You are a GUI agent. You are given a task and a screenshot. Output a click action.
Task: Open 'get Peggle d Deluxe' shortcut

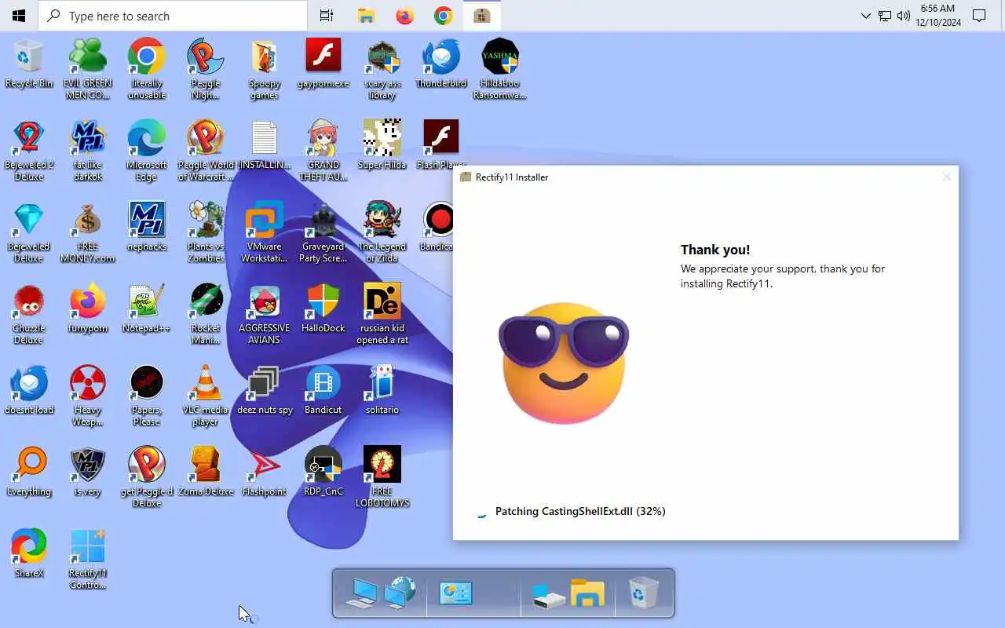tap(147, 477)
